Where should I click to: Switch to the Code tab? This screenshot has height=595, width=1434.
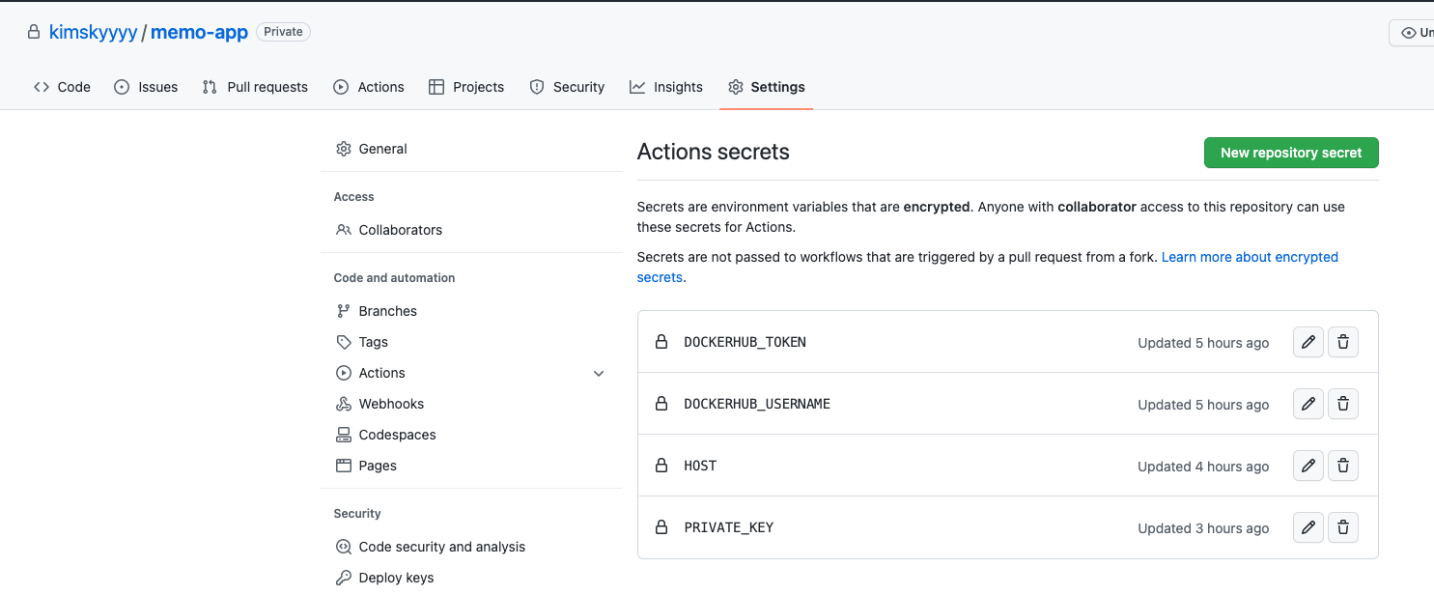(62, 87)
